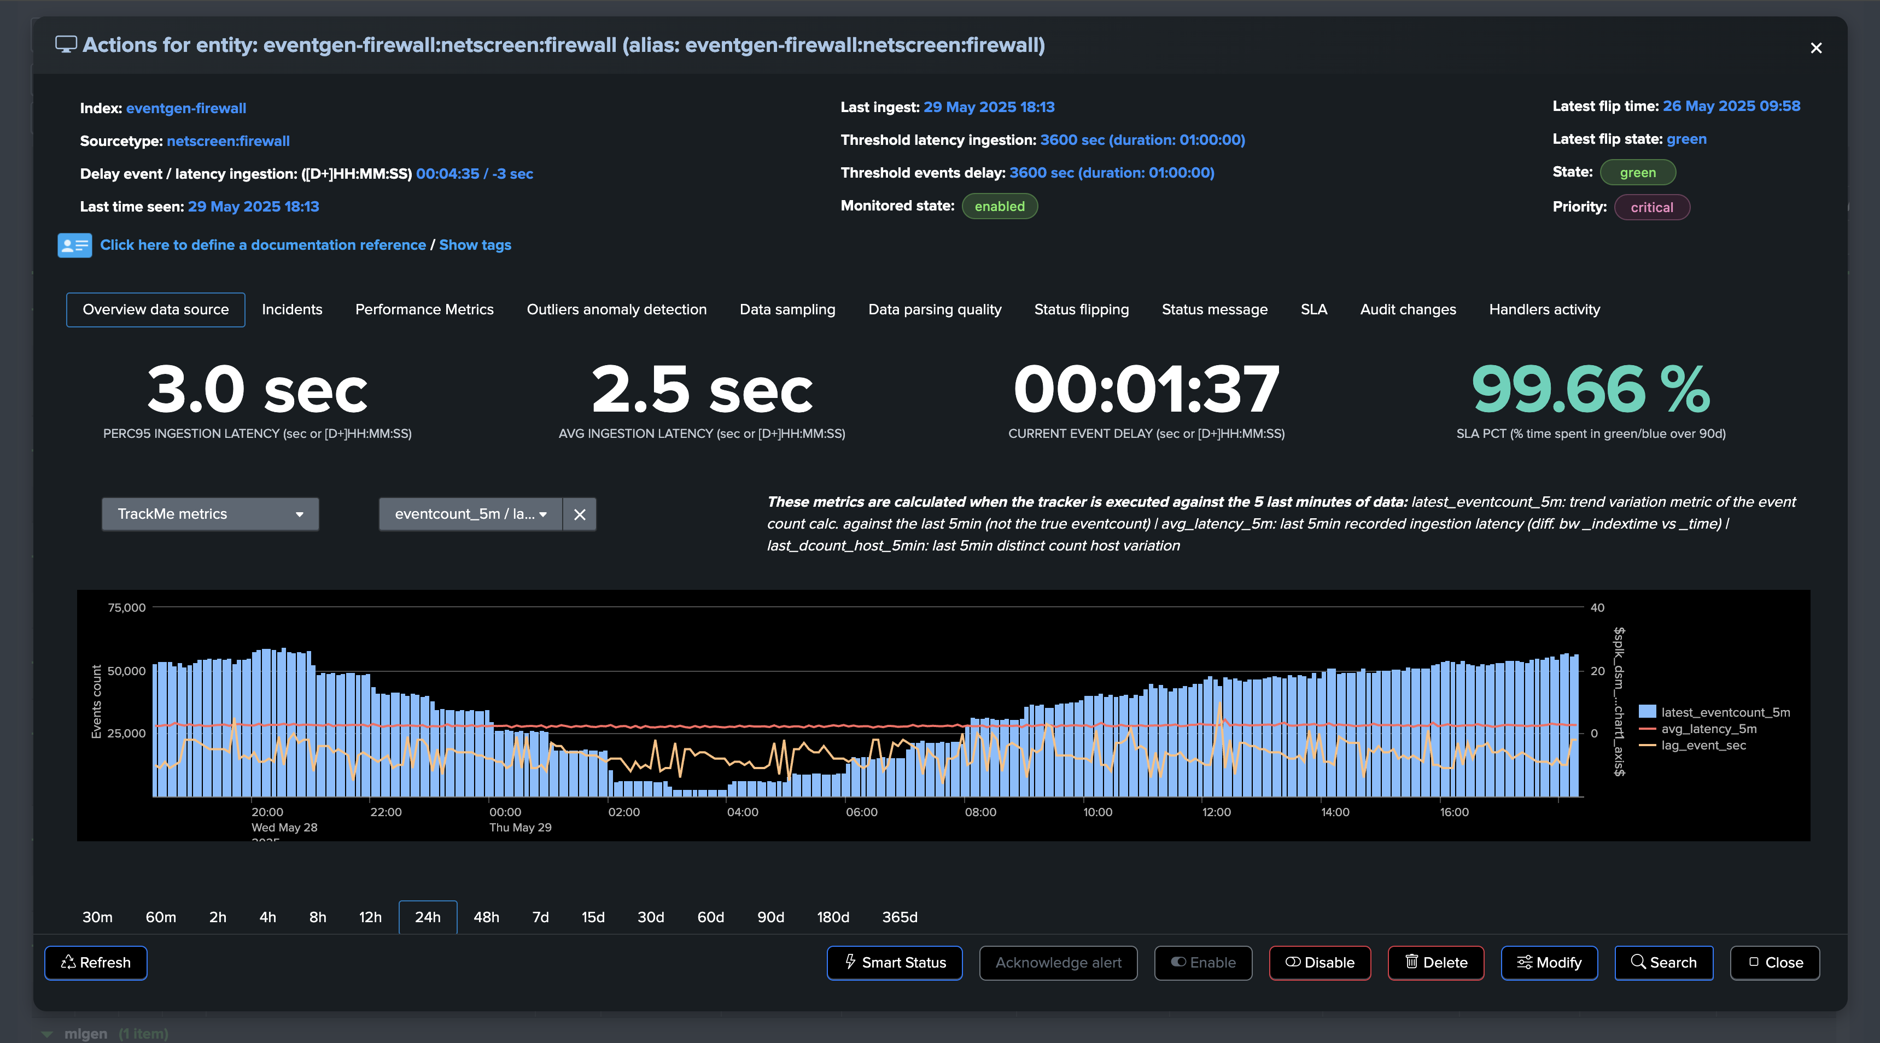Collapse the mlgen group row

(x=48, y=1034)
